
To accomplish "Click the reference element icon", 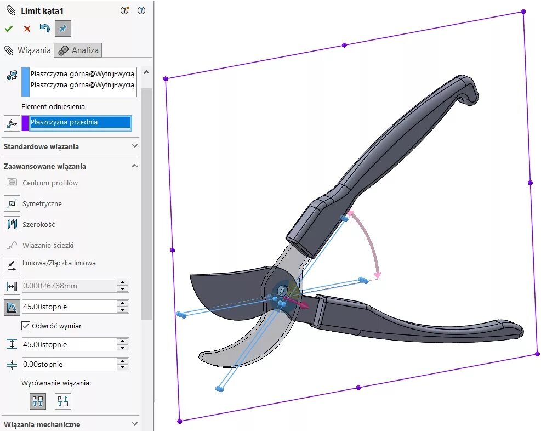I will (12, 123).
